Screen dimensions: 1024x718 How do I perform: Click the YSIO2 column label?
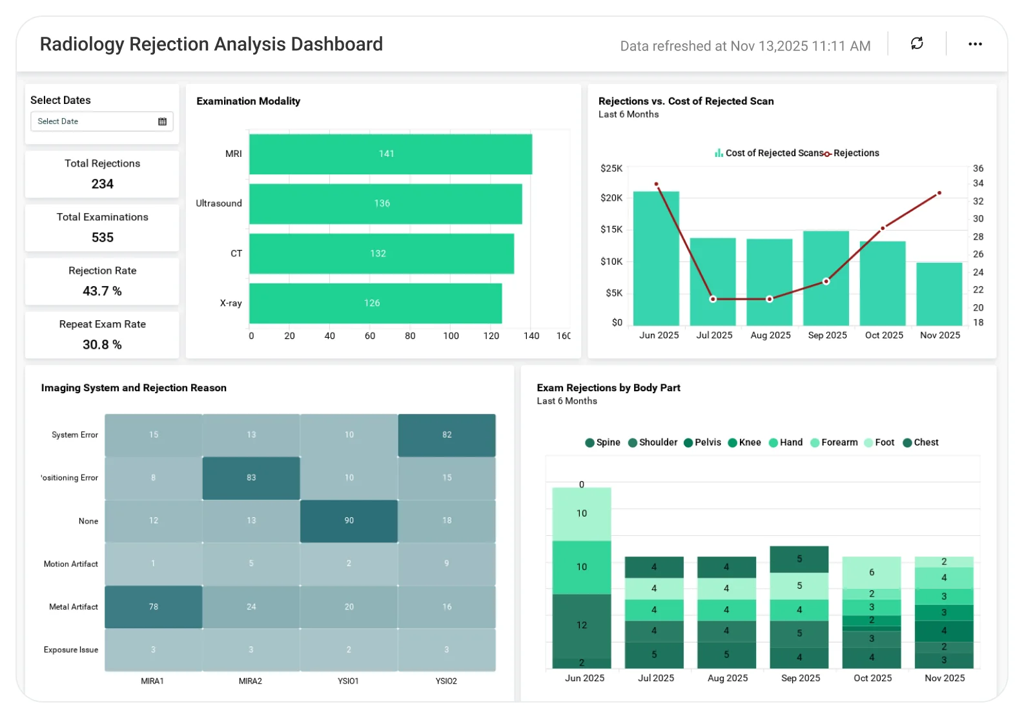[446, 681]
